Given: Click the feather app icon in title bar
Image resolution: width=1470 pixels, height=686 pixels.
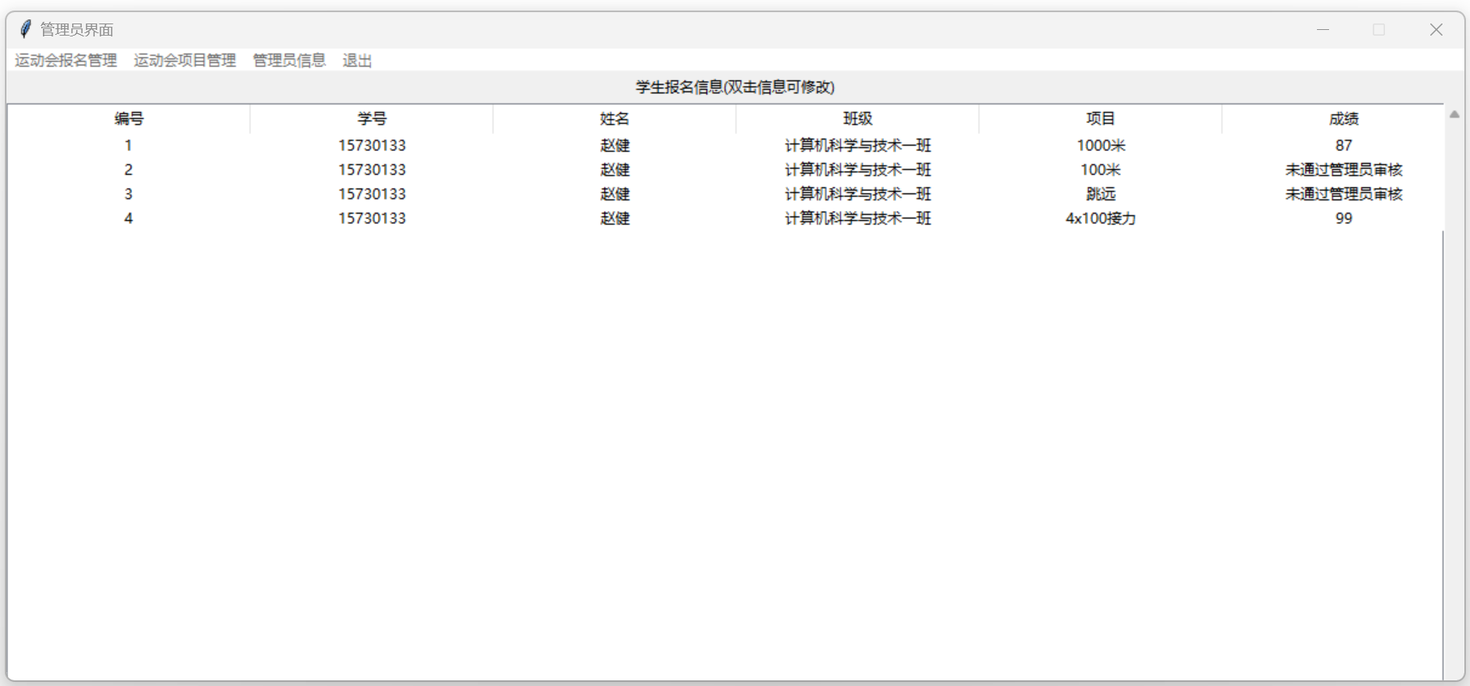Looking at the screenshot, I should click(x=25, y=29).
